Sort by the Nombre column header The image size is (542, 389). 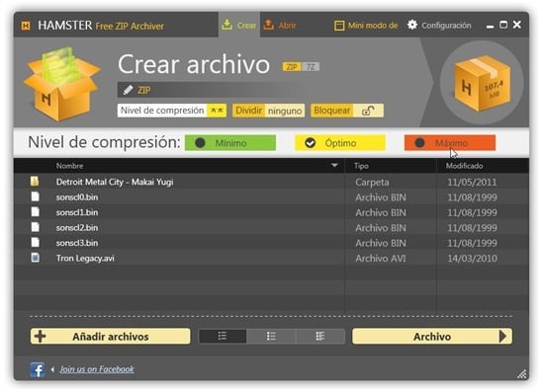[69, 166]
